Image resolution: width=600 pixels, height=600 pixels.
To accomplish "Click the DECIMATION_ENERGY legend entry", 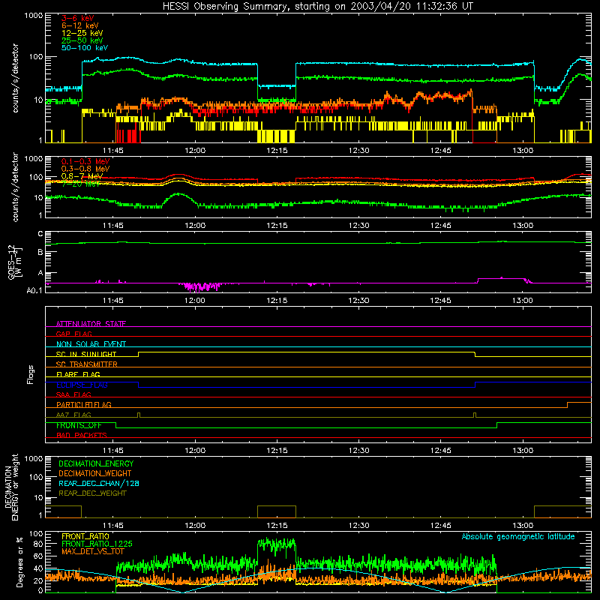I will pos(96,463).
